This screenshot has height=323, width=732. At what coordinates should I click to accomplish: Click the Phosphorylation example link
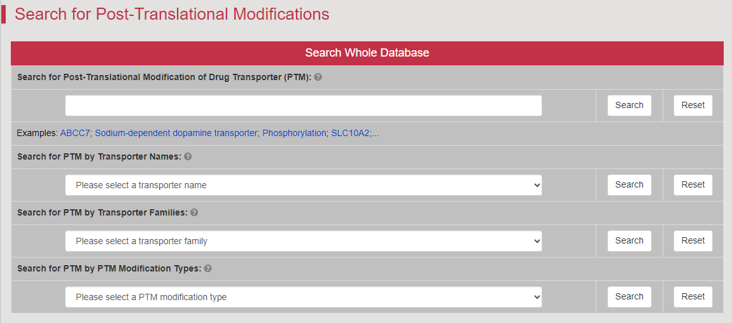[x=294, y=134]
